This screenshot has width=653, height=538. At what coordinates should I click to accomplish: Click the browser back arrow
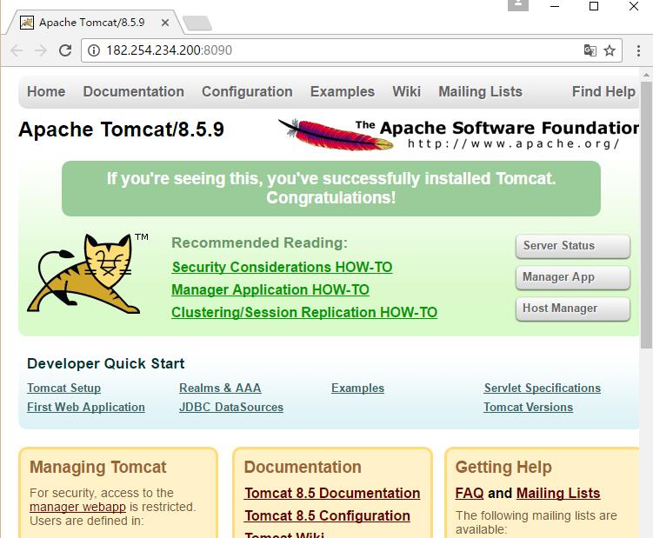coord(17,50)
